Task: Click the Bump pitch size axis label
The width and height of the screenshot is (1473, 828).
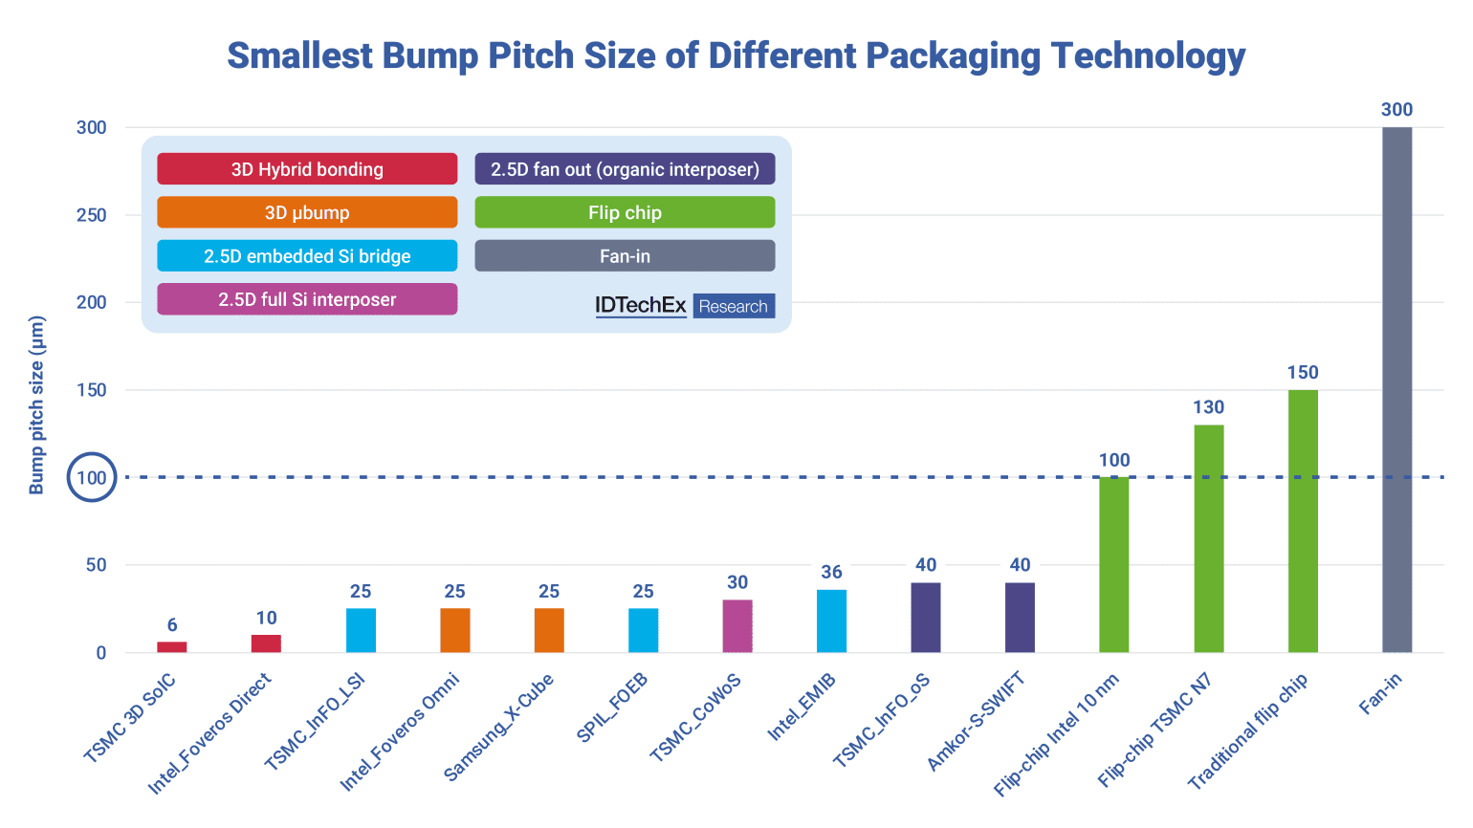Action: (36, 405)
